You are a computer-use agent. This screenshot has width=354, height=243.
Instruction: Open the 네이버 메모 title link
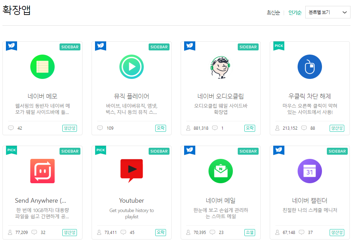click(42, 96)
